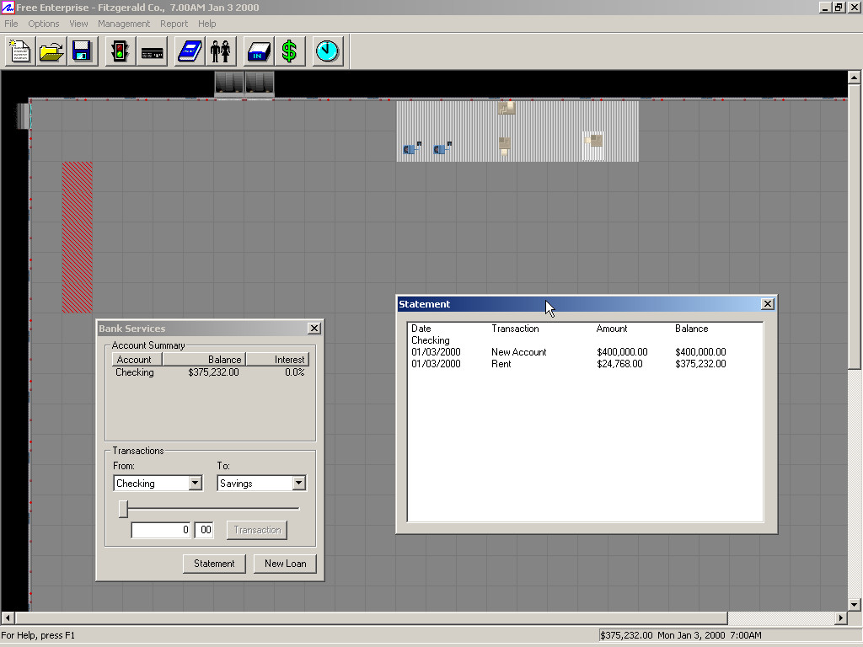
Task: Click the New Loan button
Action: click(x=285, y=564)
